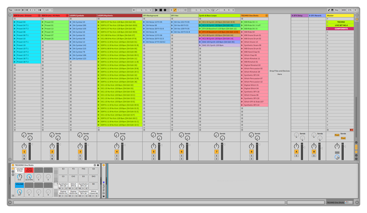Toggle Automation Arm orange button

tap(175, 10)
